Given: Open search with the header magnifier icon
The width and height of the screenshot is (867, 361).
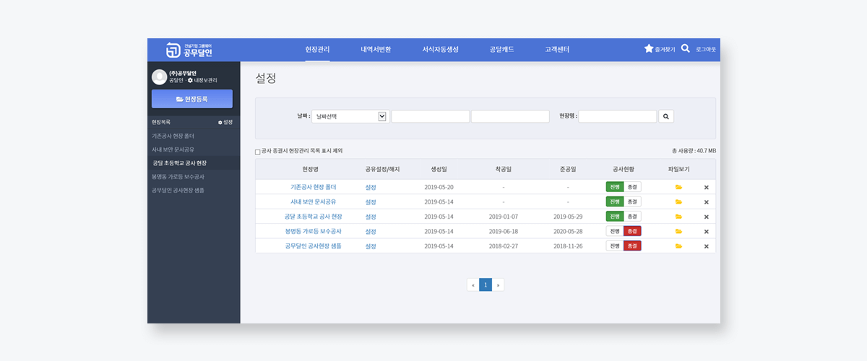Looking at the screenshot, I should click(x=686, y=49).
